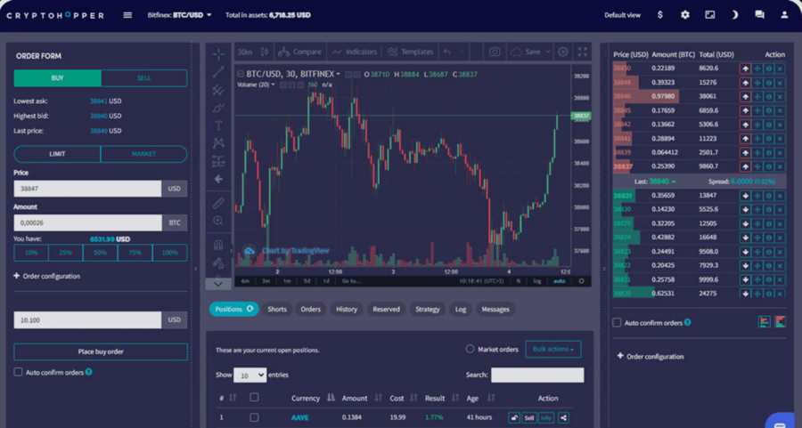This screenshot has width=802, height=428.
Task: Enable Auto confirm orders under the order book
Action: 617,323
